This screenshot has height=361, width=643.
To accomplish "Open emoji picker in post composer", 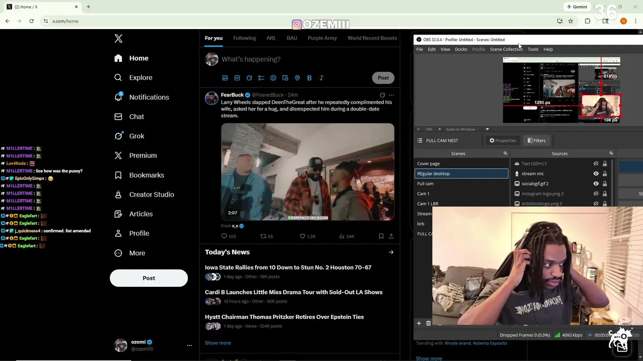I will 273,78.
